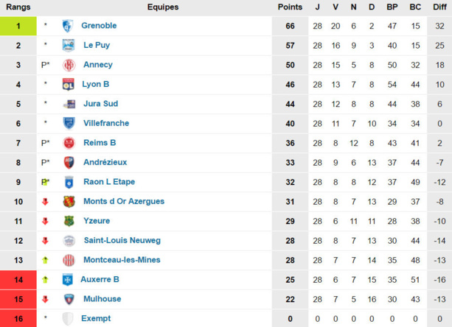Open the Montceau-les-Mines team page
The height and width of the screenshot is (327, 452).
(x=122, y=260)
